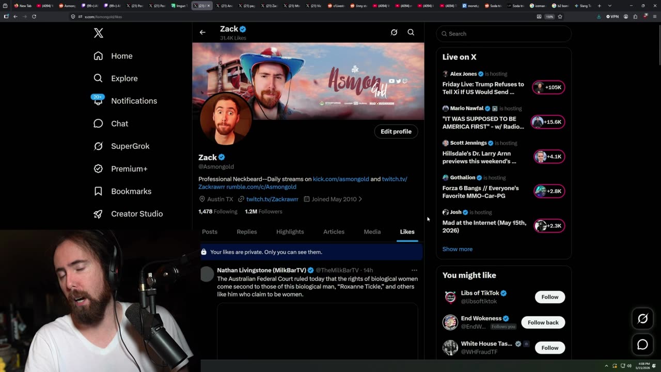Viewport: 661px width, 372px height.
Task: Switch to the Articles tab
Action: (334, 232)
